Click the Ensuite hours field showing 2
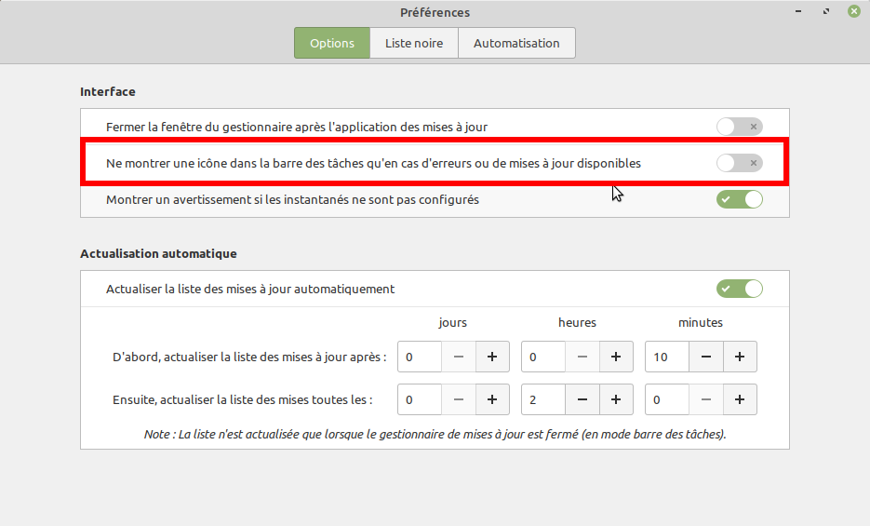 coord(542,399)
